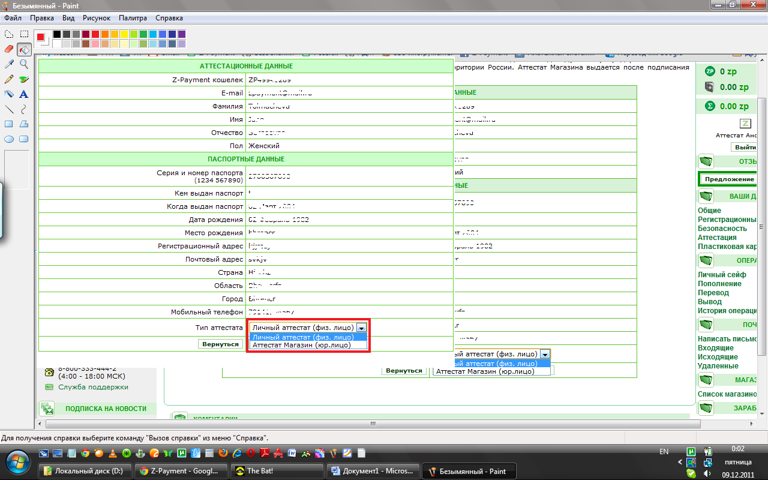Click the current foreground/background color box
This screenshot has width=768, height=480.
(x=42, y=38)
